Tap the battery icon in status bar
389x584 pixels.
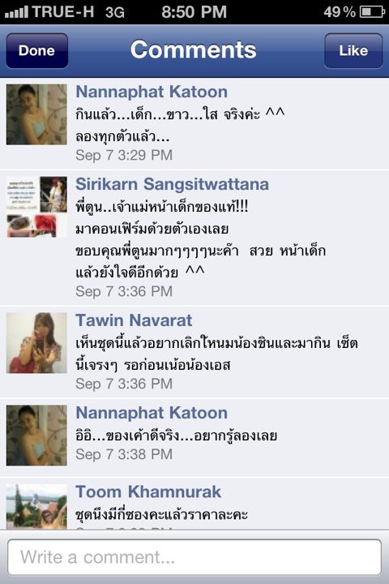tap(372, 12)
